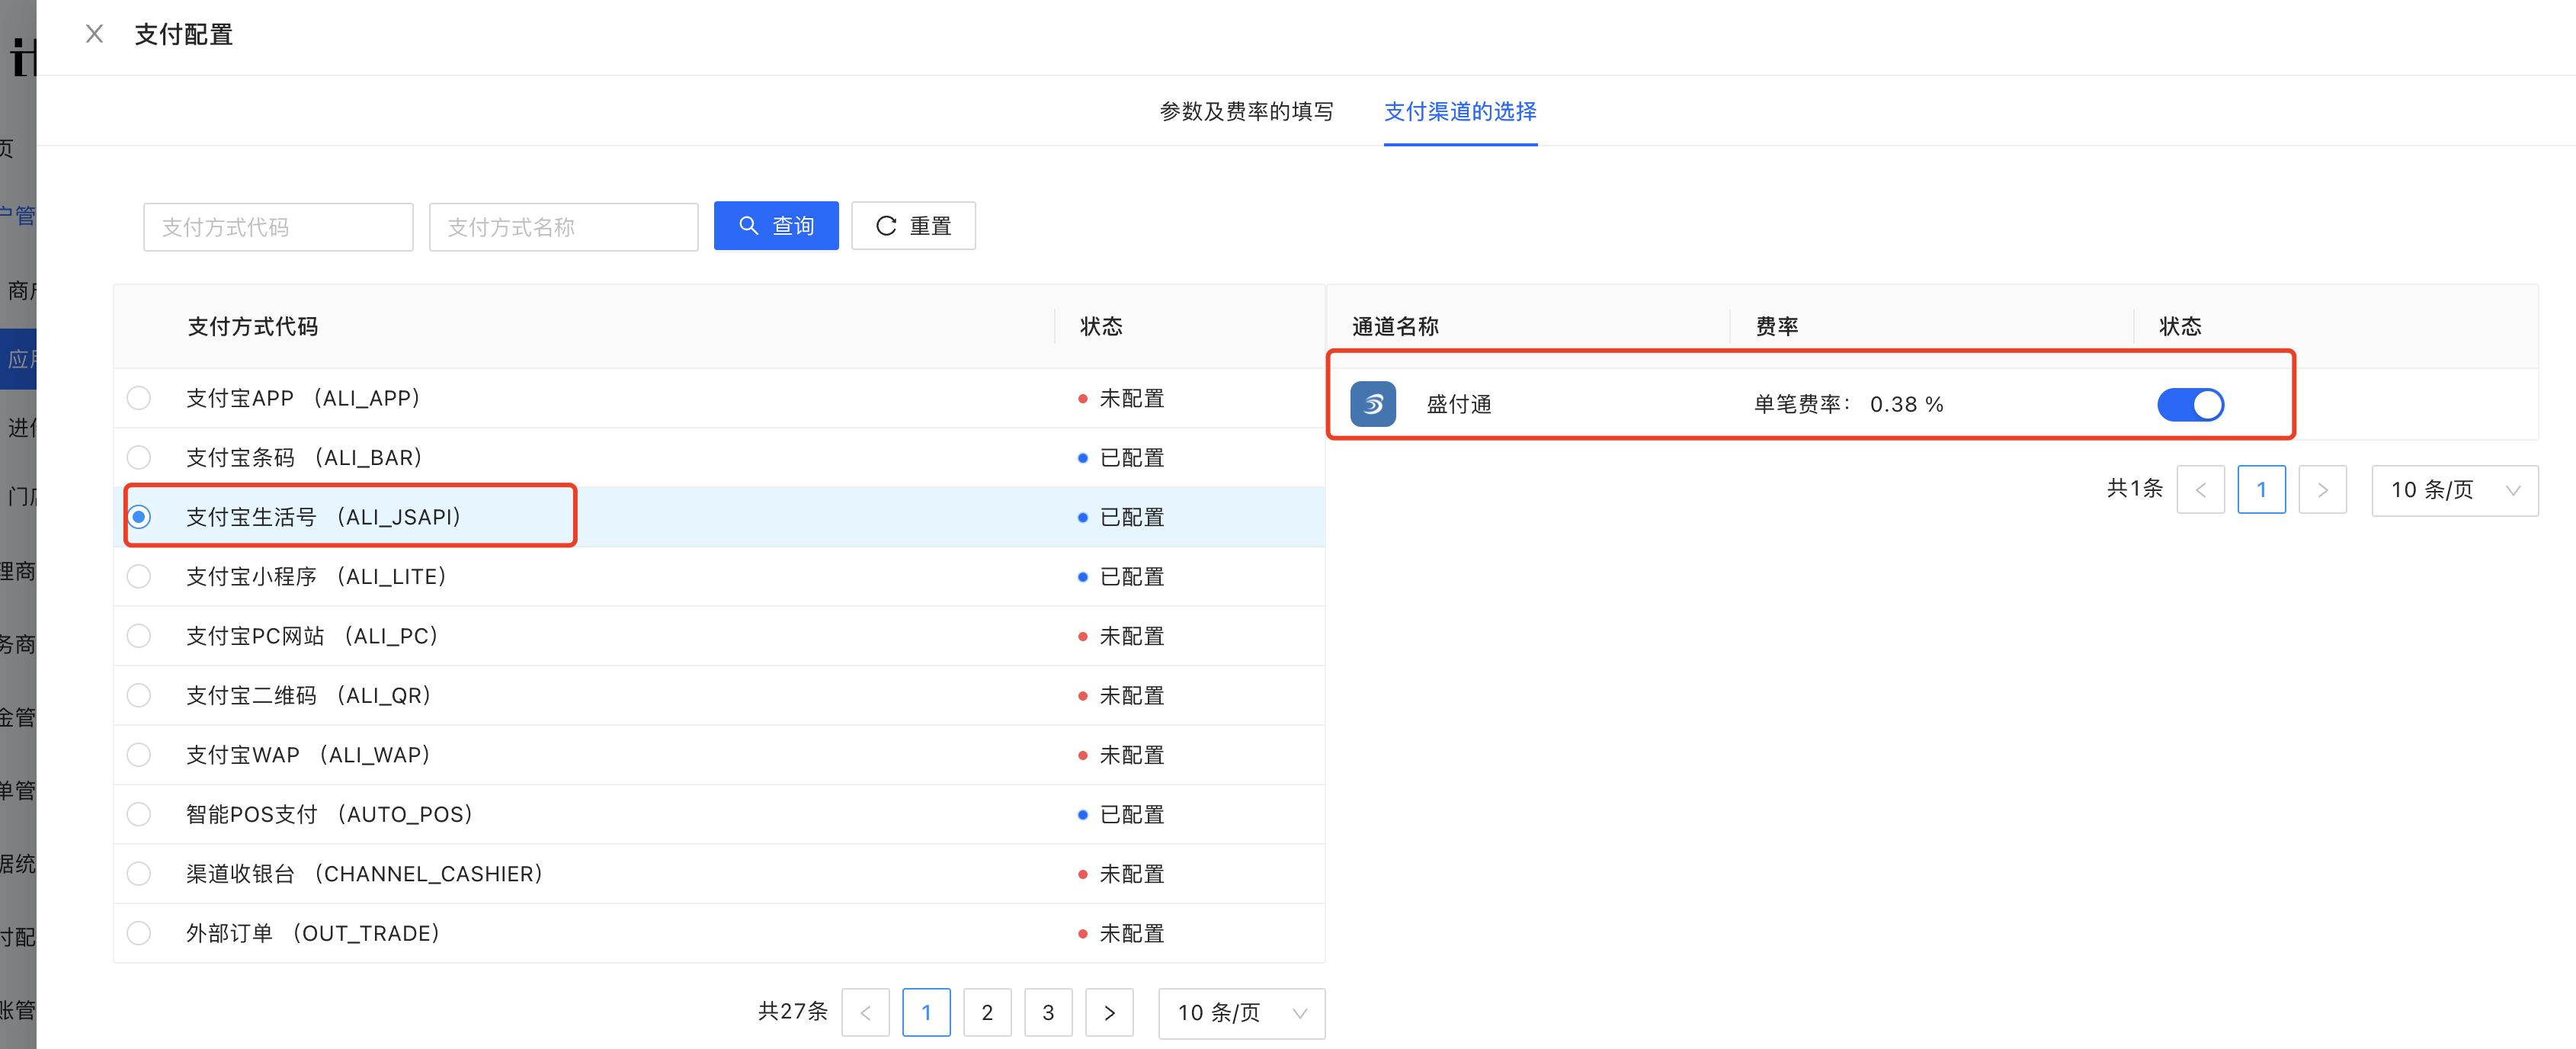Go to page 2 of payment methods
The height and width of the screenshot is (1049, 2576).
point(987,1012)
